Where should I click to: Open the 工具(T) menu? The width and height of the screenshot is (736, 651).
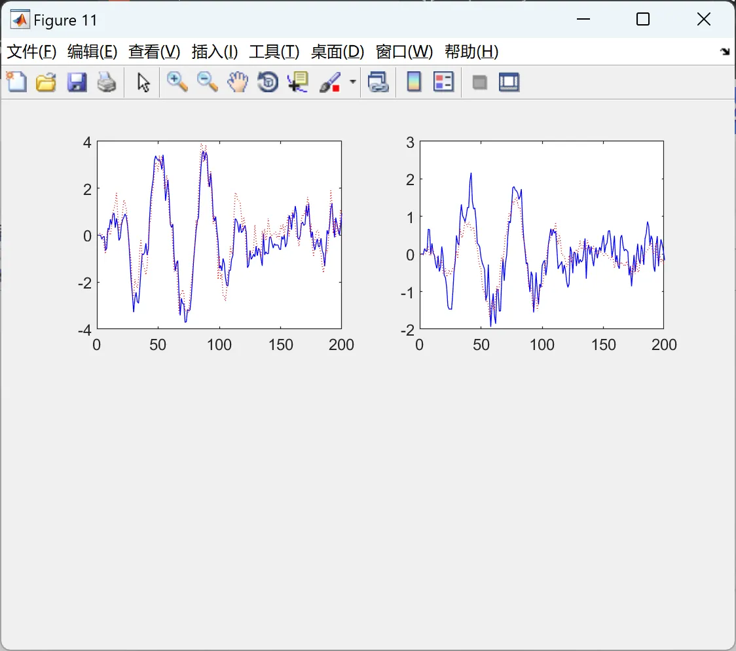click(x=274, y=52)
